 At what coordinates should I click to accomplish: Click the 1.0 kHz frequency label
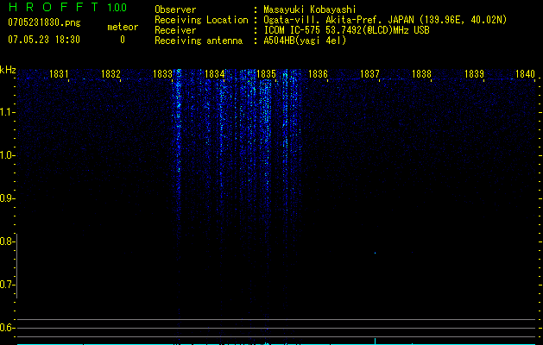pyautogui.click(x=7, y=155)
